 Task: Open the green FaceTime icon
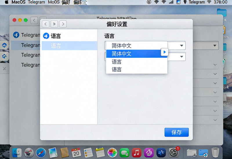[124, 153]
